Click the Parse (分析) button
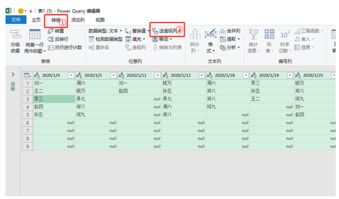The image size is (339, 199). coord(229,47)
